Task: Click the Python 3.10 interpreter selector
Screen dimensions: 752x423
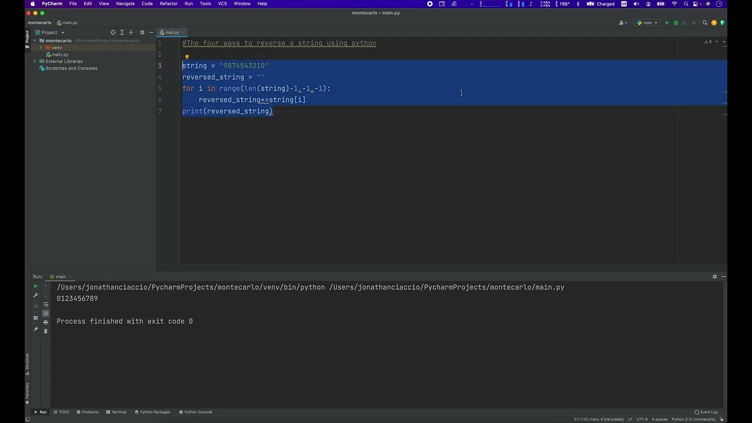Action: pyautogui.click(x=694, y=419)
